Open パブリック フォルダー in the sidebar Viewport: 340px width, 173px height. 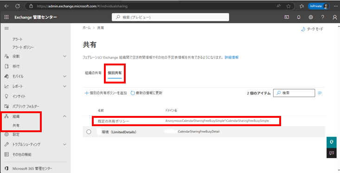pyautogui.click(x=26, y=107)
